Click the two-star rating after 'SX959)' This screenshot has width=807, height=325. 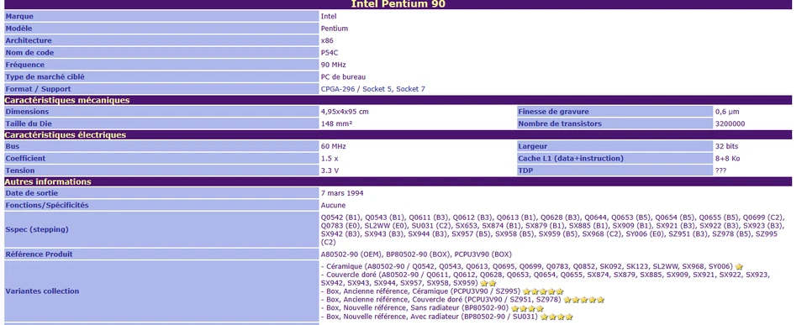pyautogui.click(x=488, y=283)
